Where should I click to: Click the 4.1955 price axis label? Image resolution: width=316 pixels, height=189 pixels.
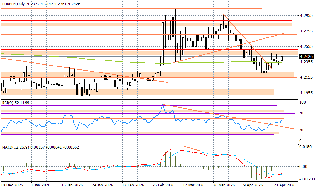[306, 93]
